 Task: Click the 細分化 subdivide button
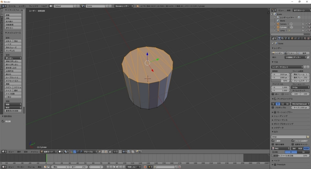[13, 74]
